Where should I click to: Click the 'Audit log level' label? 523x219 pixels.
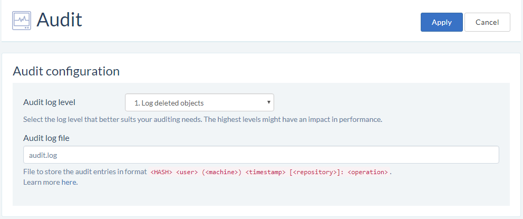pyautogui.click(x=50, y=102)
